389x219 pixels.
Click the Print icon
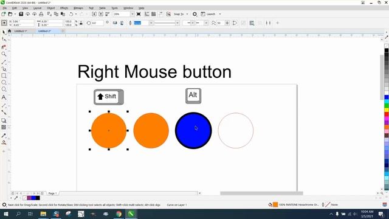pos(41,14)
